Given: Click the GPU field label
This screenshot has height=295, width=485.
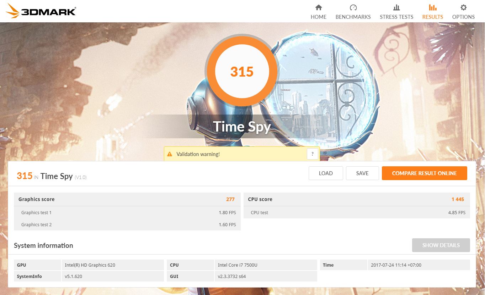Looking at the screenshot, I should coord(21,265).
